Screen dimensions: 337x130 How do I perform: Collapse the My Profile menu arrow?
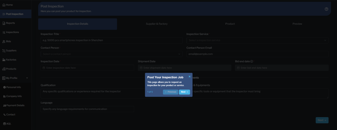point(27,78)
